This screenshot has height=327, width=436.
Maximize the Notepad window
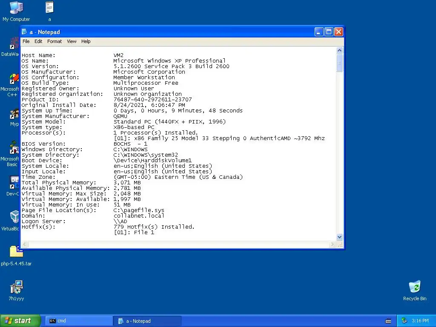pyautogui.click(x=329, y=32)
